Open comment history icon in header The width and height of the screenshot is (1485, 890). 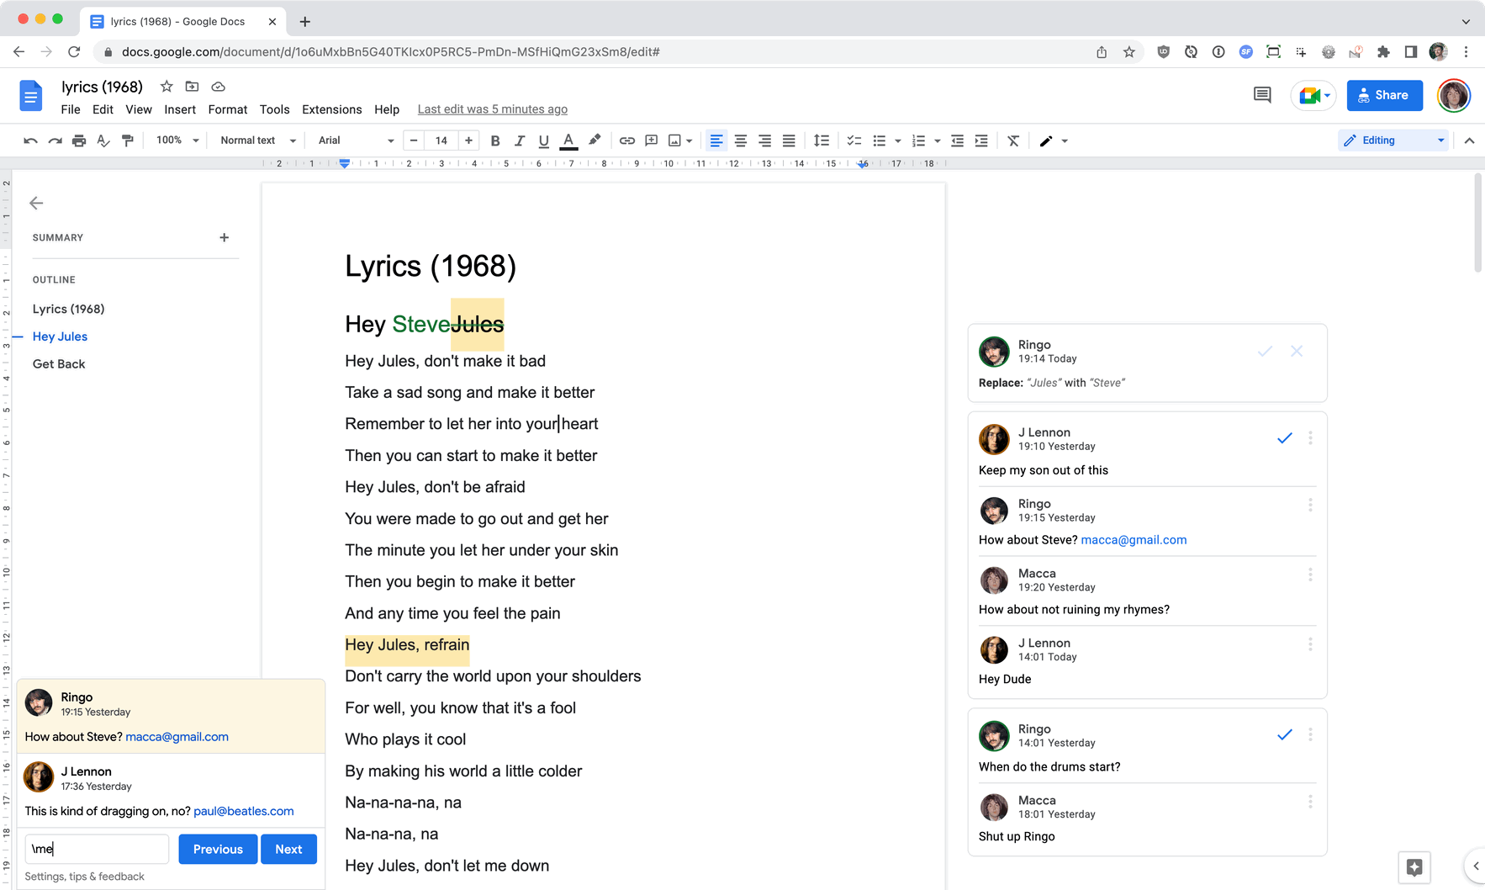pyautogui.click(x=1262, y=95)
